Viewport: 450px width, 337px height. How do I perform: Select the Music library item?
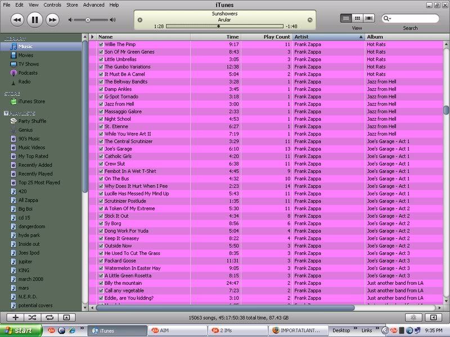pyautogui.click(x=40, y=47)
